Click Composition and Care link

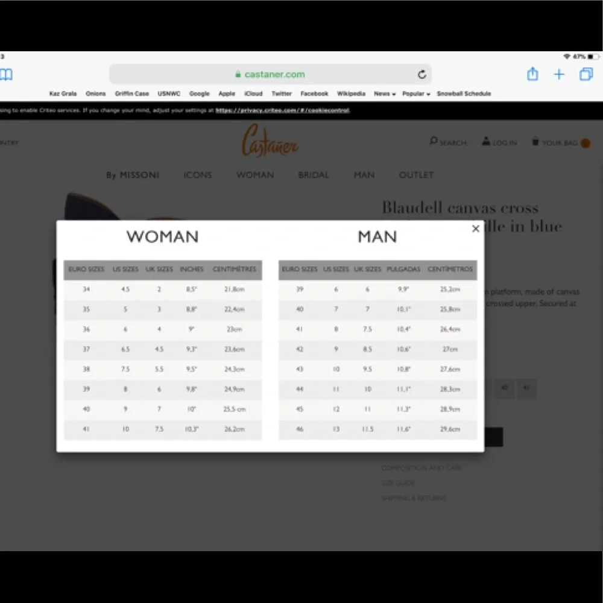point(421,468)
